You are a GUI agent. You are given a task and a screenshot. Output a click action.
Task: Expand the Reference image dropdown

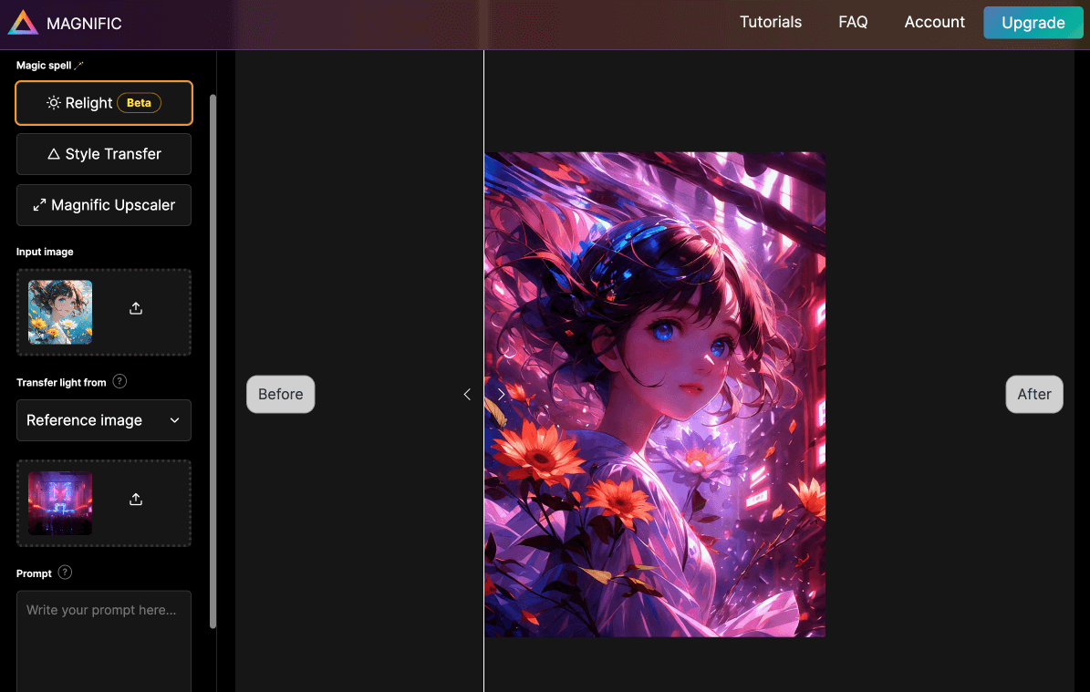click(104, 420)
